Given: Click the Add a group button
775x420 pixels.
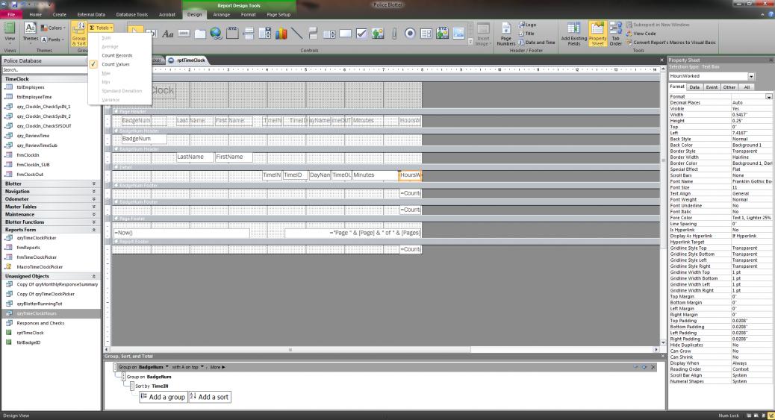Looking at the screenshot, I should click(x=164, y=397).
